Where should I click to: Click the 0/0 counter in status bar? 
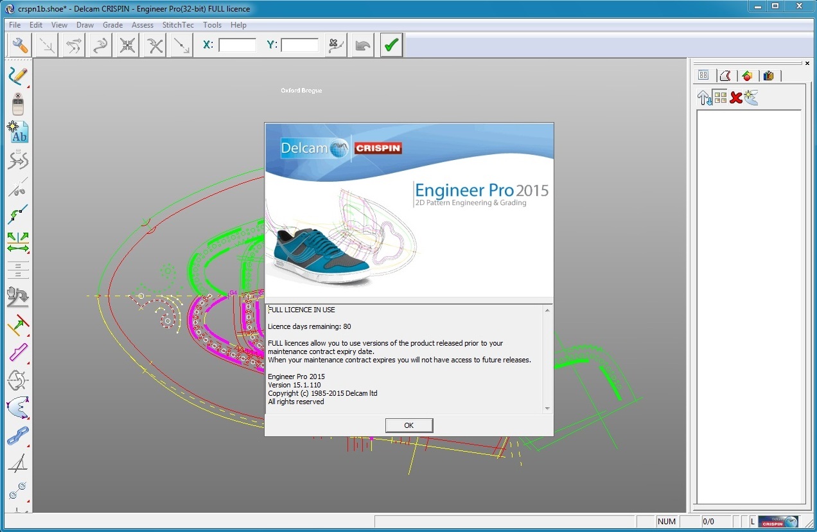coord(708,522)
